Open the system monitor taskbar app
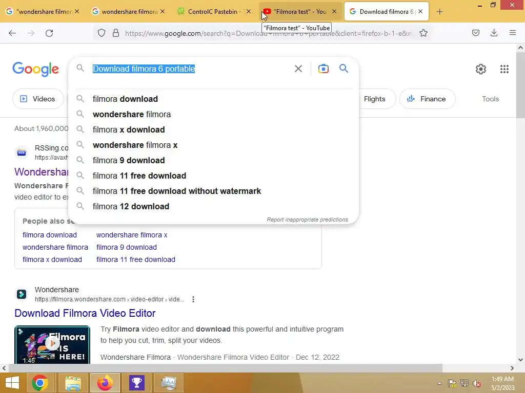The image size is (525, 393). tap(168, 383)
